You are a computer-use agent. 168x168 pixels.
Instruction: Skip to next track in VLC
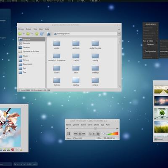coord(84,134)
